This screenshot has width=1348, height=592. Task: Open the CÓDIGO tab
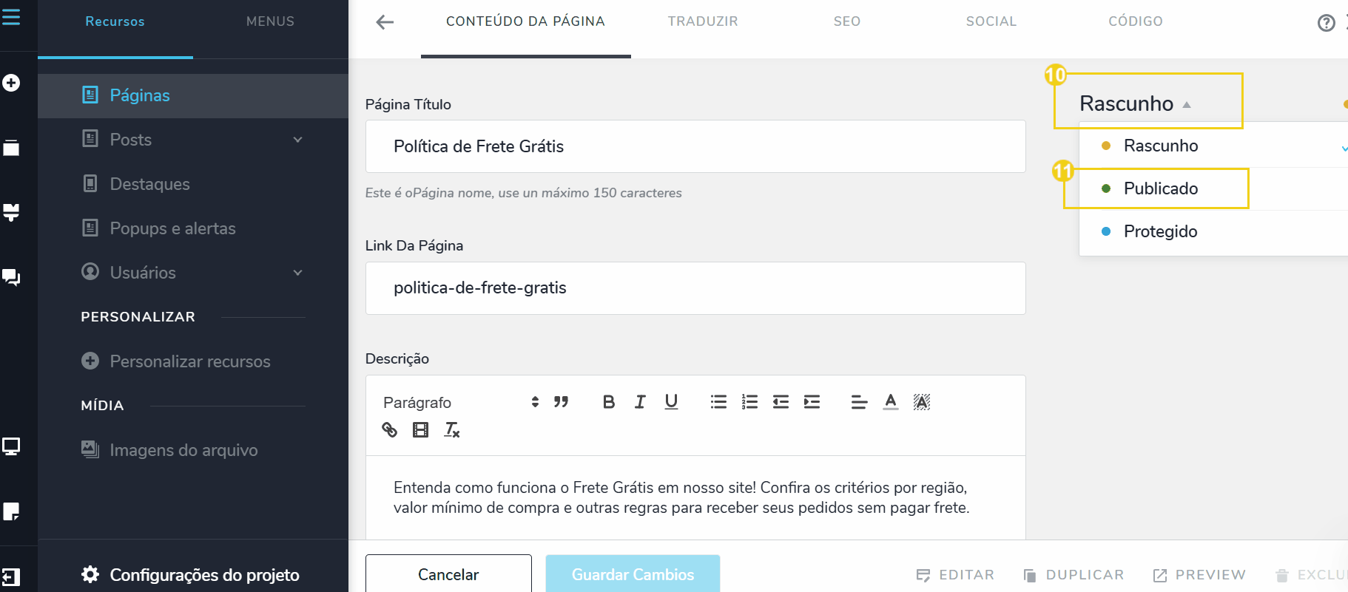pos(1136,22)
